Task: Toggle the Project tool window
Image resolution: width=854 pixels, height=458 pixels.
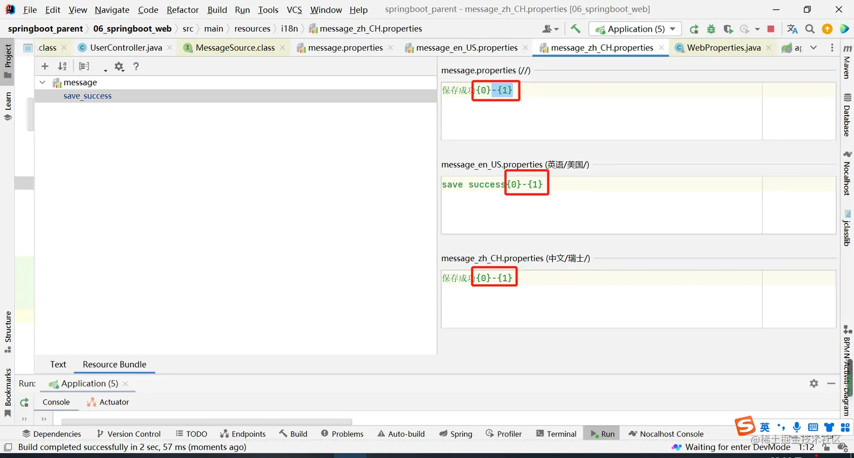Action: coord(7,61)
